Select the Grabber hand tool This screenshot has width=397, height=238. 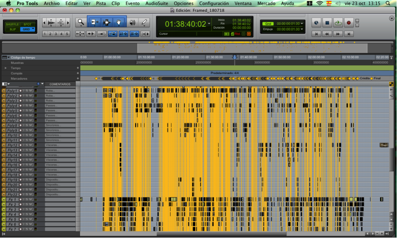[119, 22]
